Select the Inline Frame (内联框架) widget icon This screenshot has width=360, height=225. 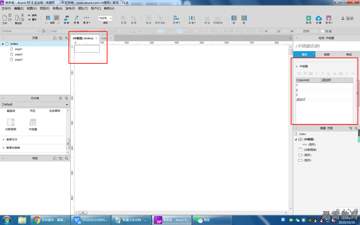coord(11,122)
